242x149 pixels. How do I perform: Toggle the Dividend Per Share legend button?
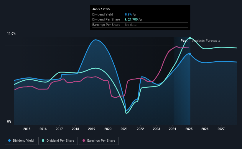click(58, 141)
